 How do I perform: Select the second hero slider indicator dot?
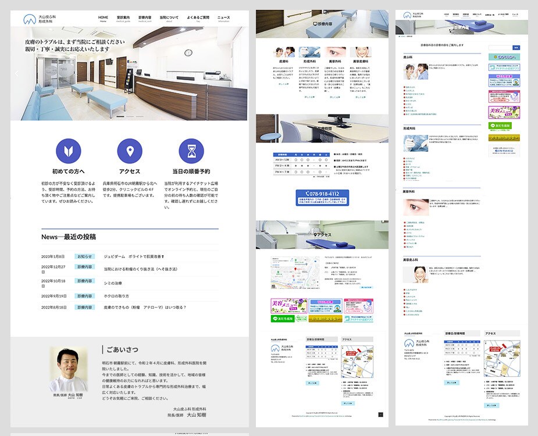click(x=130, y=117)
